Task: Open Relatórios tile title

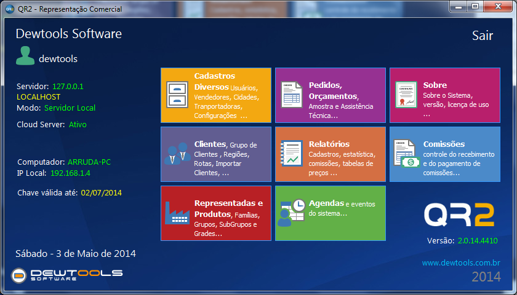Action: (329, 144)
